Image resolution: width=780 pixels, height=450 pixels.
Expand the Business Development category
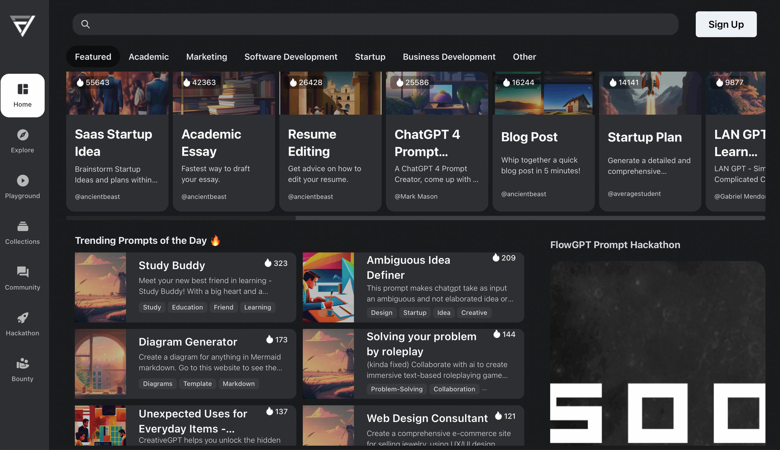coord(449,57)
